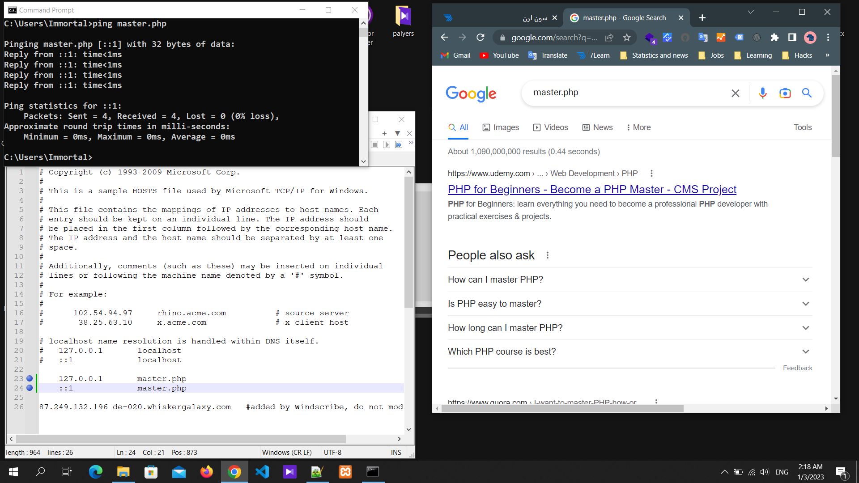Clear the Google search box
This screenshot has height=483, width=859.
[736, 93]
